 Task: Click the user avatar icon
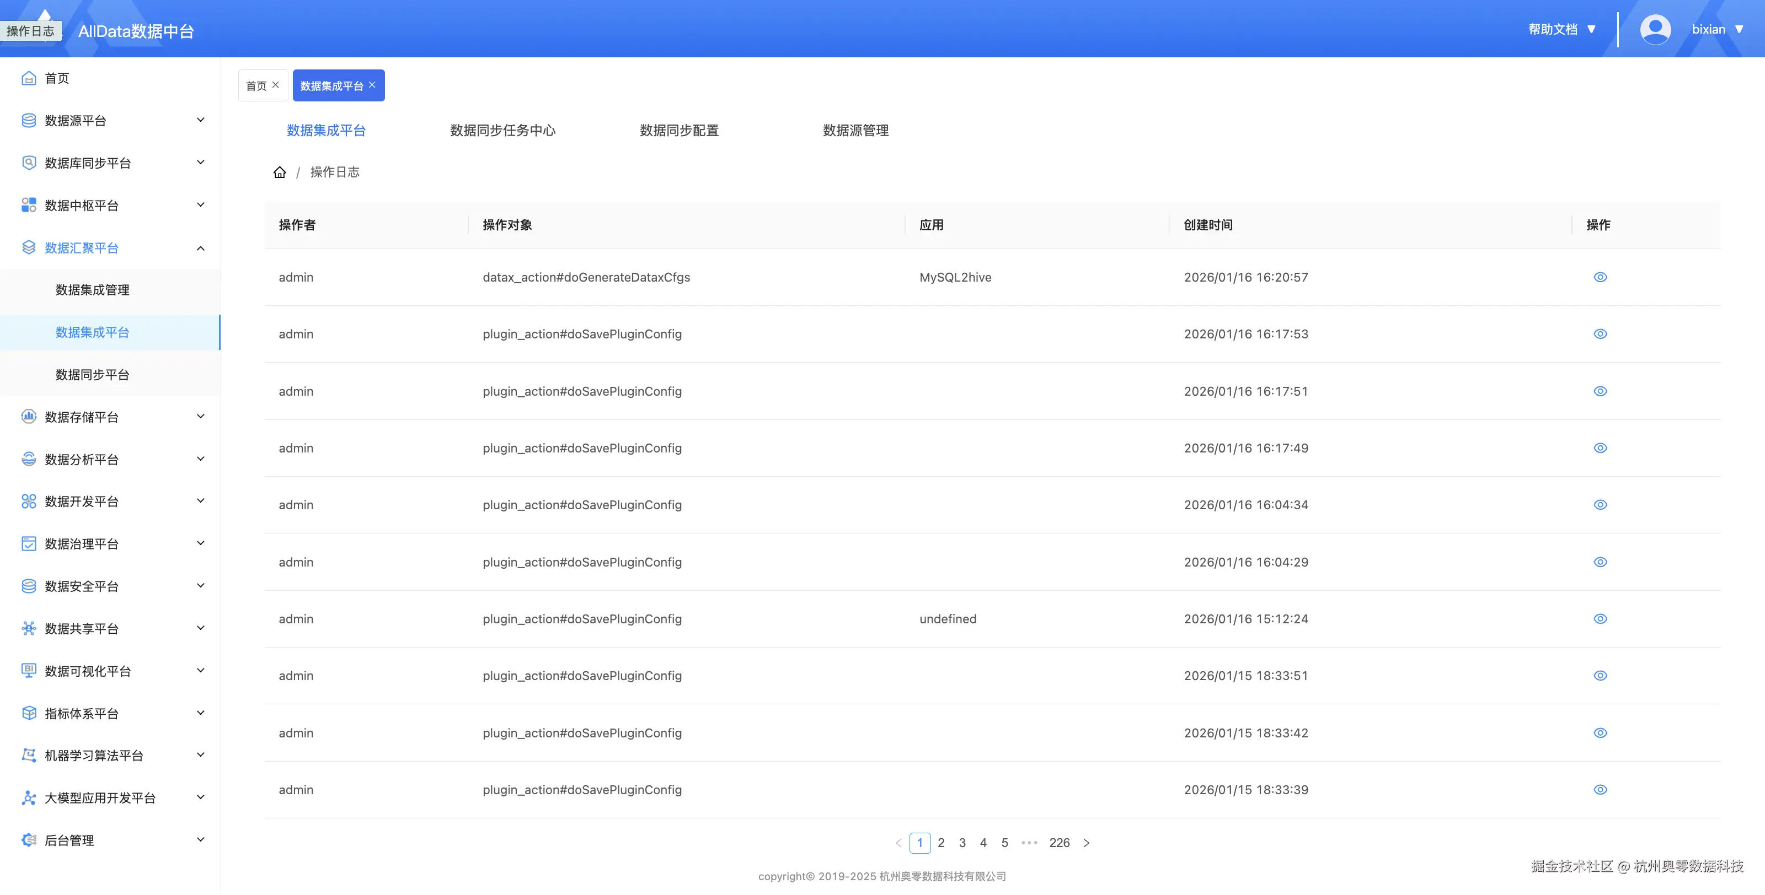pos(1655,29)
